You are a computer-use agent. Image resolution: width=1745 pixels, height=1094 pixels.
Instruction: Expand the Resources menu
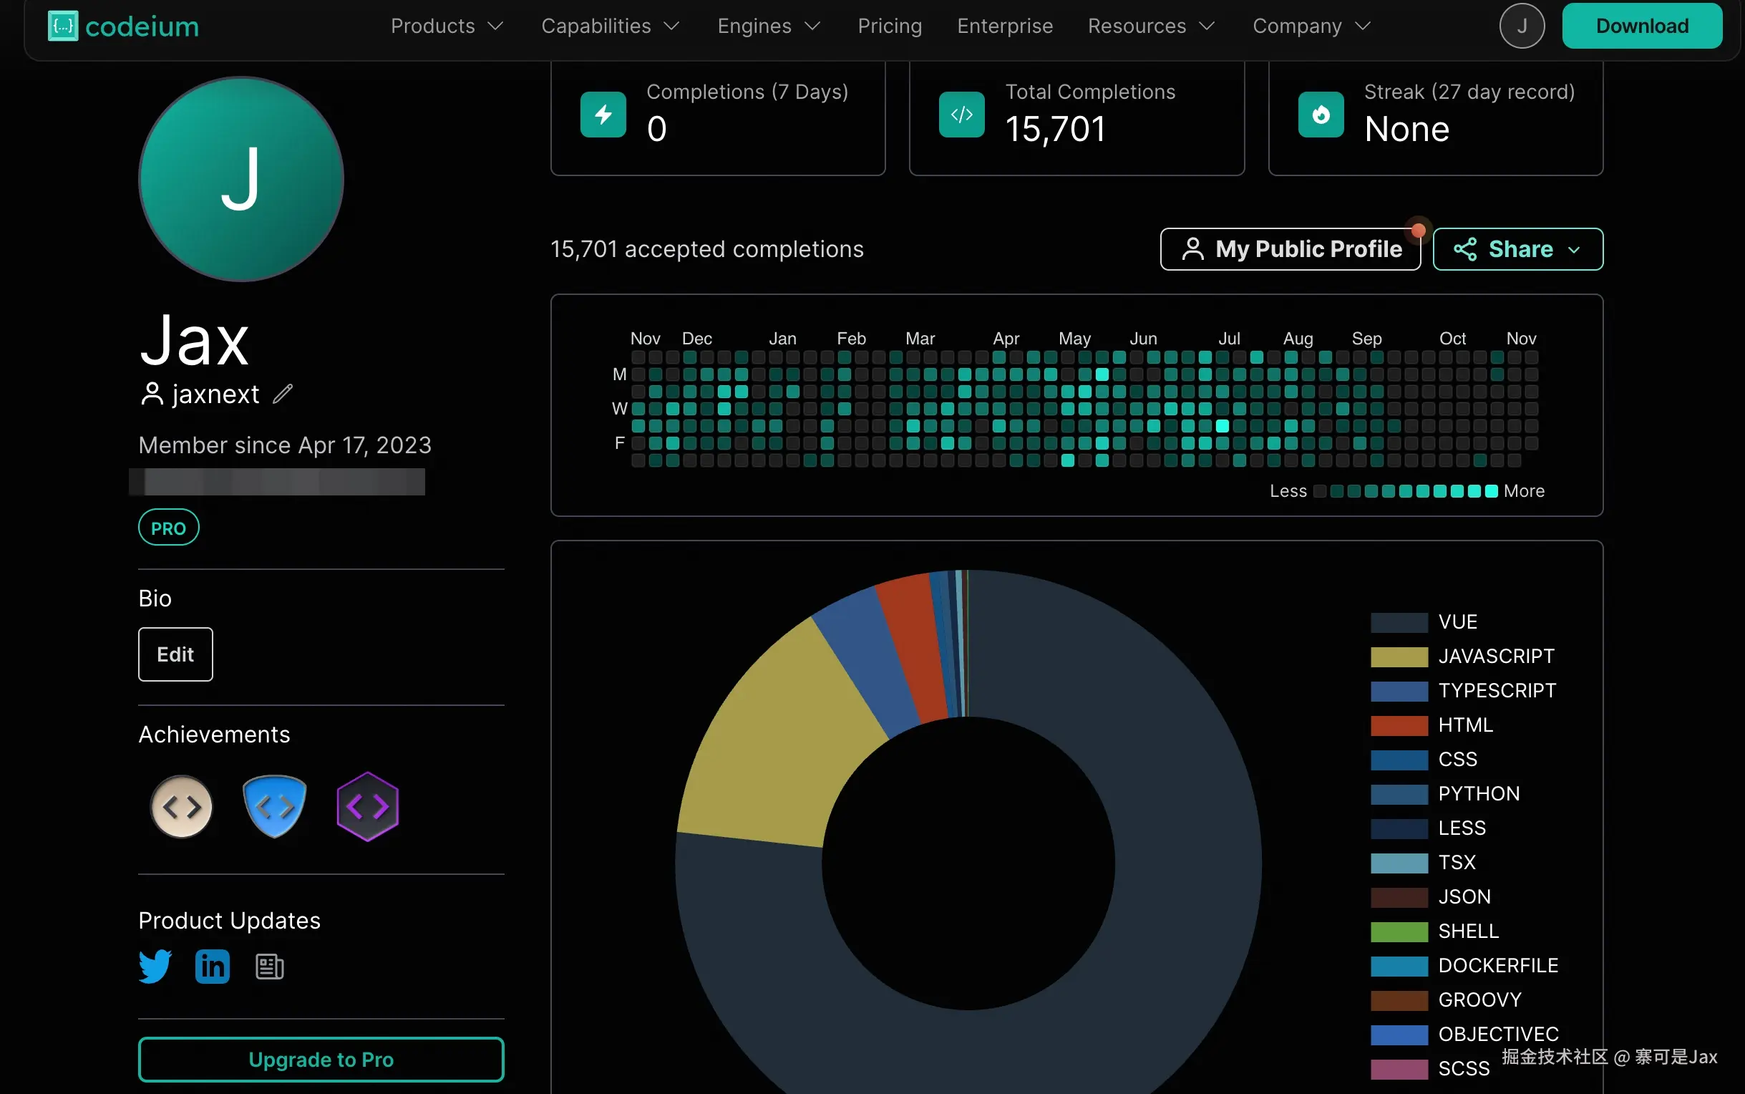point(1150,26)
